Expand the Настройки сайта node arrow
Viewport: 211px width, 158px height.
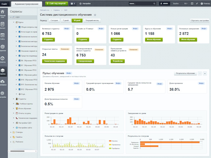pyautogui.click(x=14, y=128)
